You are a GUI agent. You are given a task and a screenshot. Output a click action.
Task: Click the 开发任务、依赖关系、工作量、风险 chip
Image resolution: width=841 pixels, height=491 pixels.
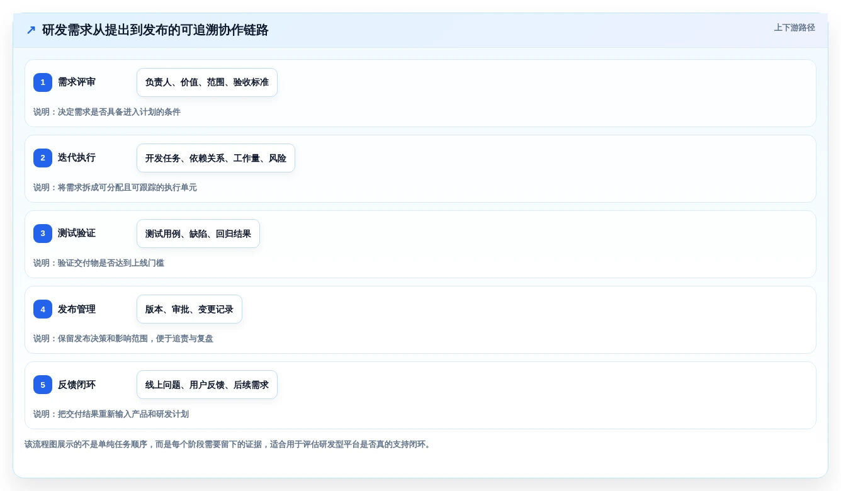(x=216, y=158)
